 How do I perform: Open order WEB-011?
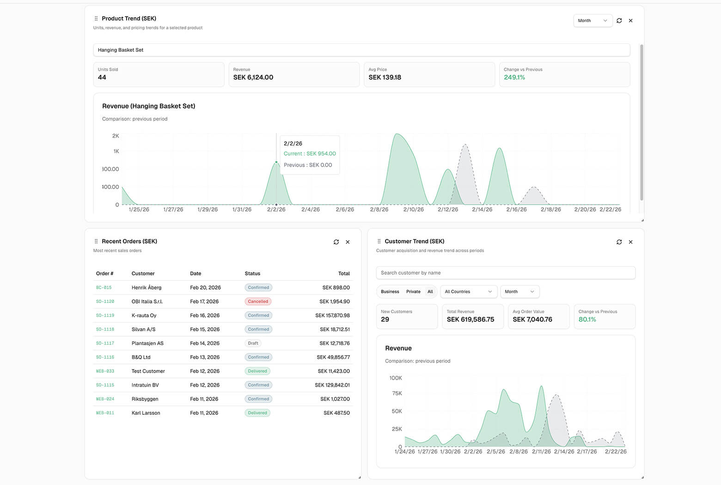[105, 413]
